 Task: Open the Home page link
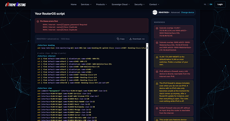tap(73, 4)
